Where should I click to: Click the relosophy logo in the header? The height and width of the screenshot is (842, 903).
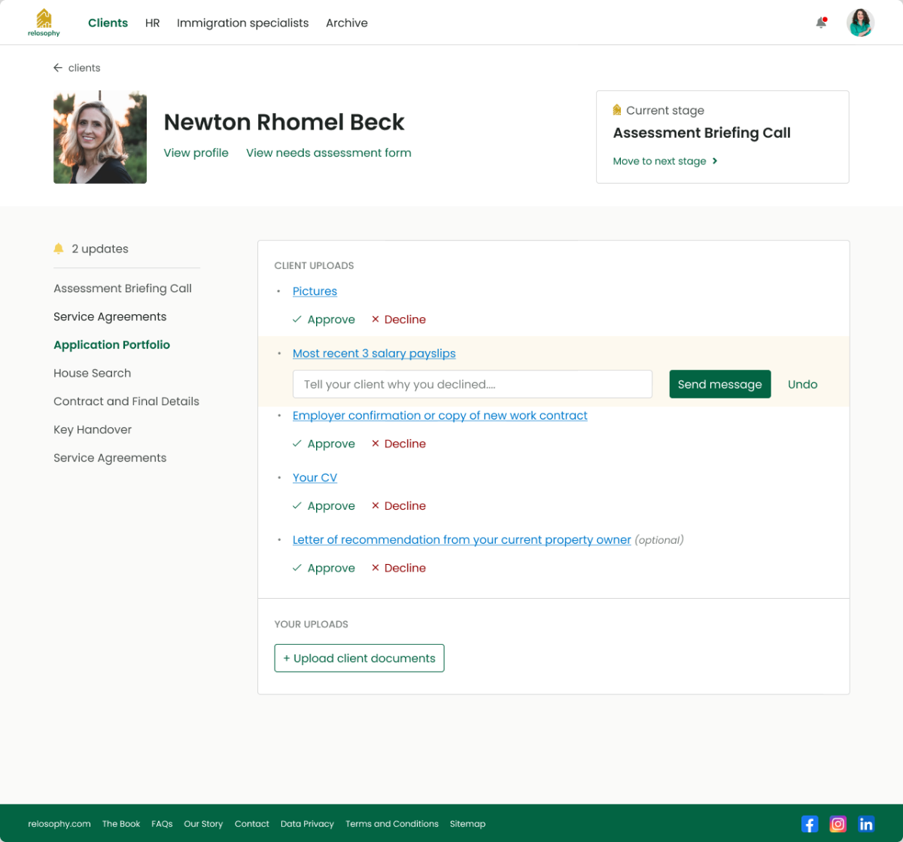[44, 23]
